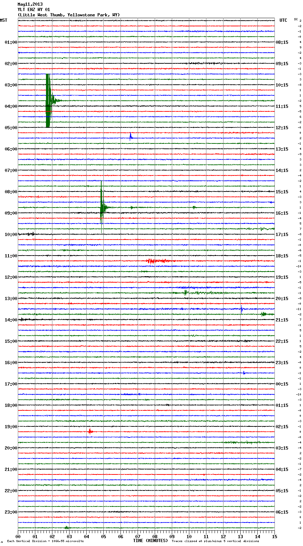Viewport: 303px width, 546px height.
Task: Click the 00:15 UTC time label
Action: coord(282,384)
